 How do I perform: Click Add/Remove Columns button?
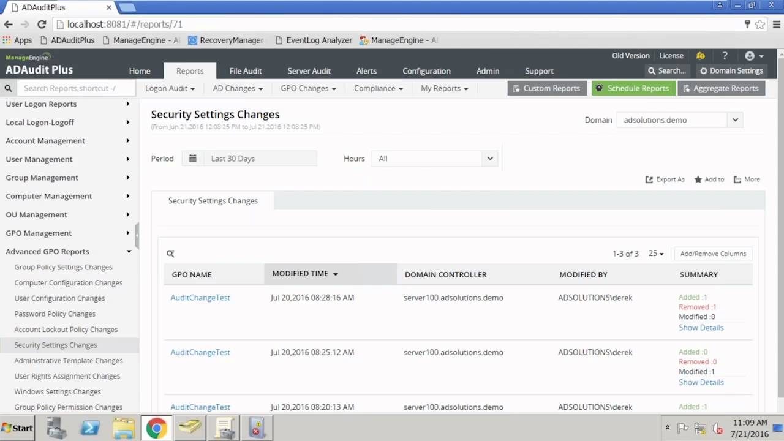[x=713, y=254]
